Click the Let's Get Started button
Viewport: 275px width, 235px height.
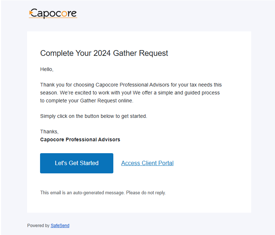click(77, 163)
